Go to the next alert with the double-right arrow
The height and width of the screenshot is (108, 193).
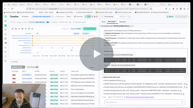[129, 16]
